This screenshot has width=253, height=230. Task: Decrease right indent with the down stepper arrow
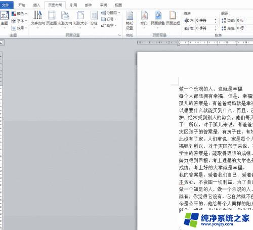point(216,29)
